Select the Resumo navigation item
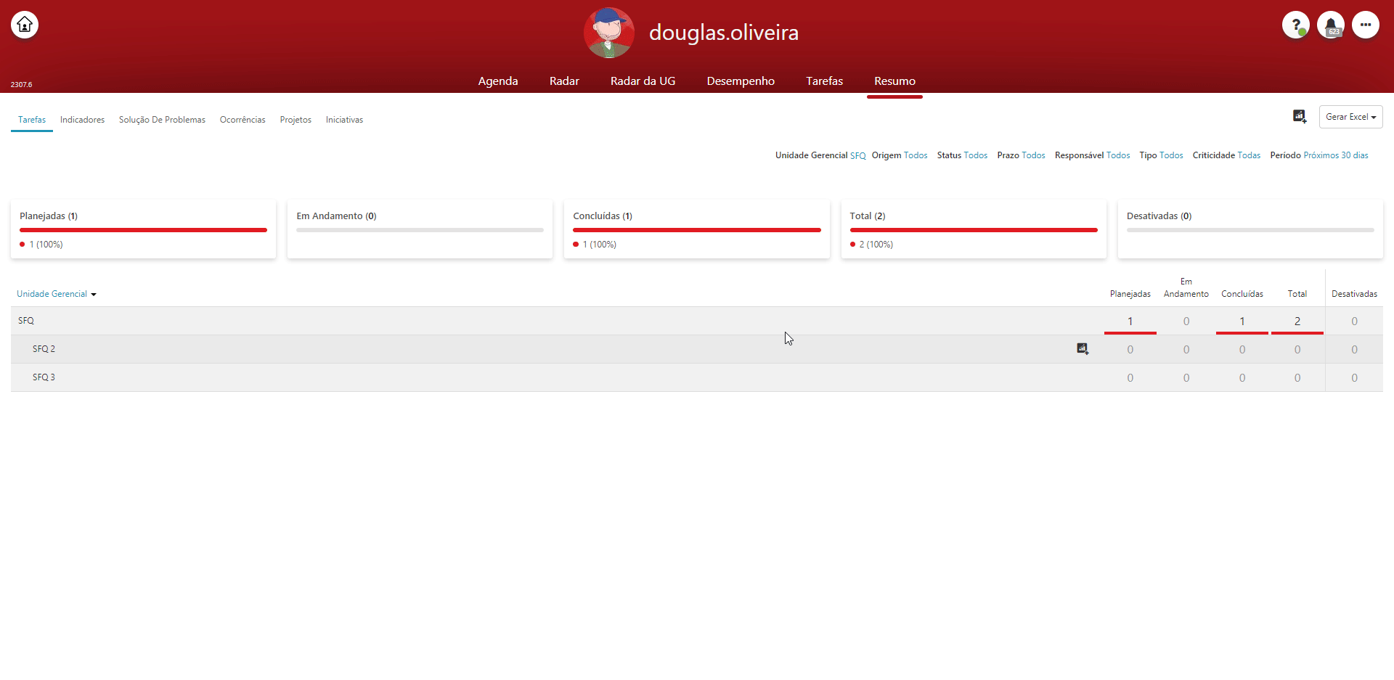1394x680 pixels. point(894,81)
